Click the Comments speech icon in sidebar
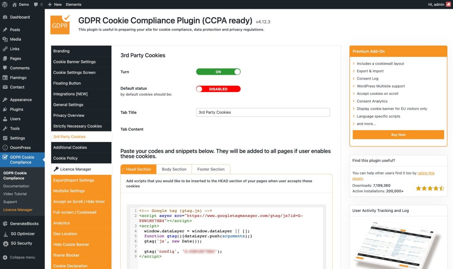Viewport: 453px width, 269px height. coord(5,68)
